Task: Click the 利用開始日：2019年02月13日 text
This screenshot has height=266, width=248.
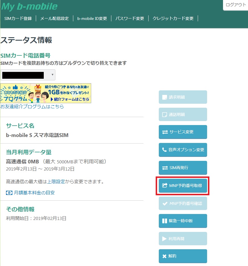Action: coord(36,218)
